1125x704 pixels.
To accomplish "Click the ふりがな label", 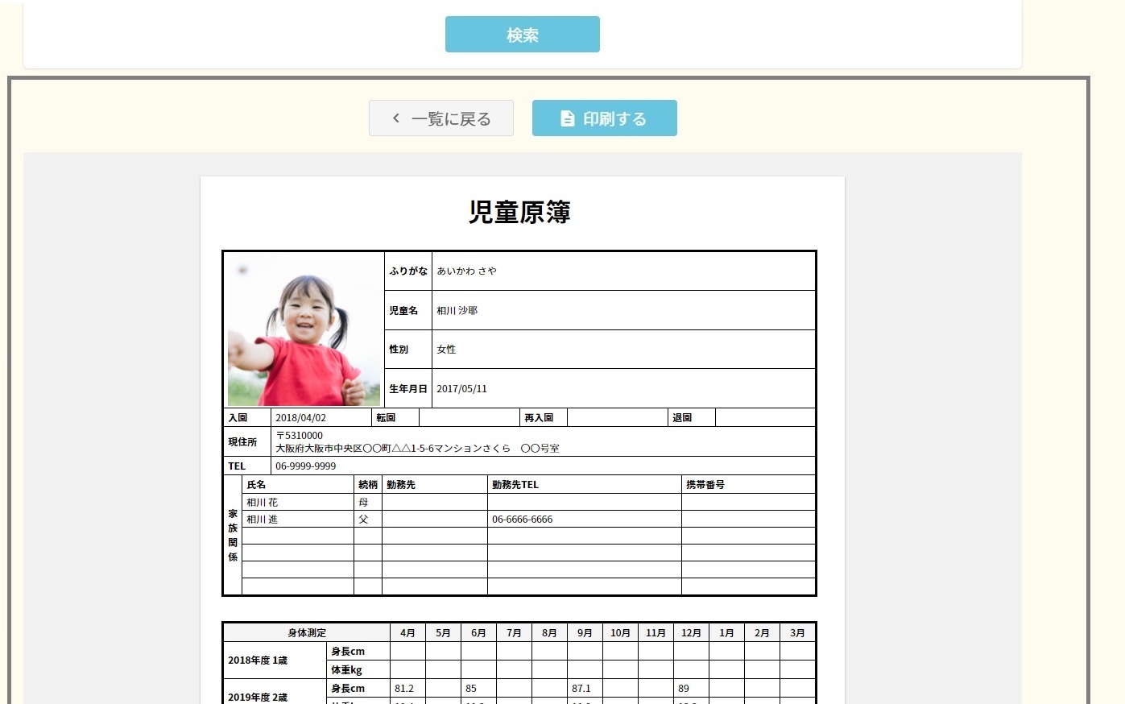I will pyautogui.click(x=408, y=271).
